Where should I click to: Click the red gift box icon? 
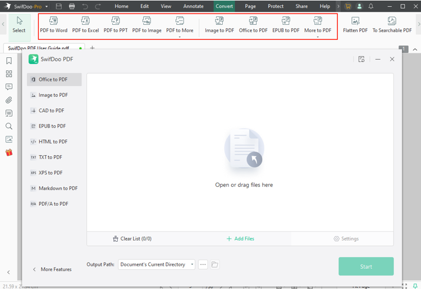point(9,152)
